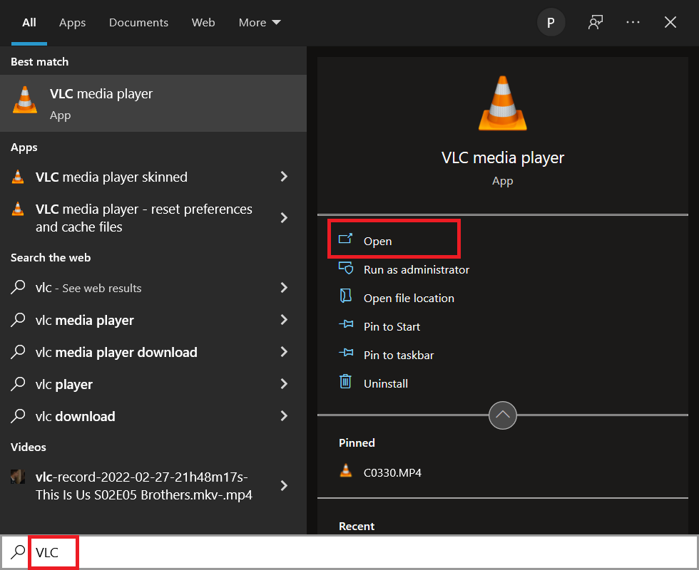Expand the vlc player suggestion arrow
699x570 pixels.
[x=284, y=384]
